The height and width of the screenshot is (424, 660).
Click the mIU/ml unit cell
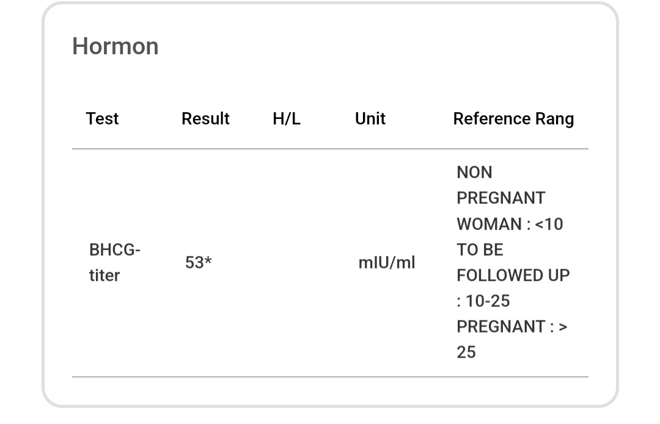(387, 263)
